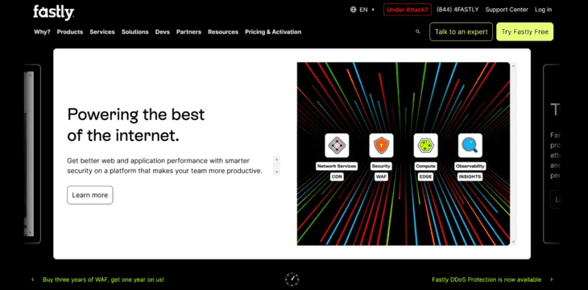Click the Learn more button
Viewport: 588px width, 290px height.
[x=90, y=195]
